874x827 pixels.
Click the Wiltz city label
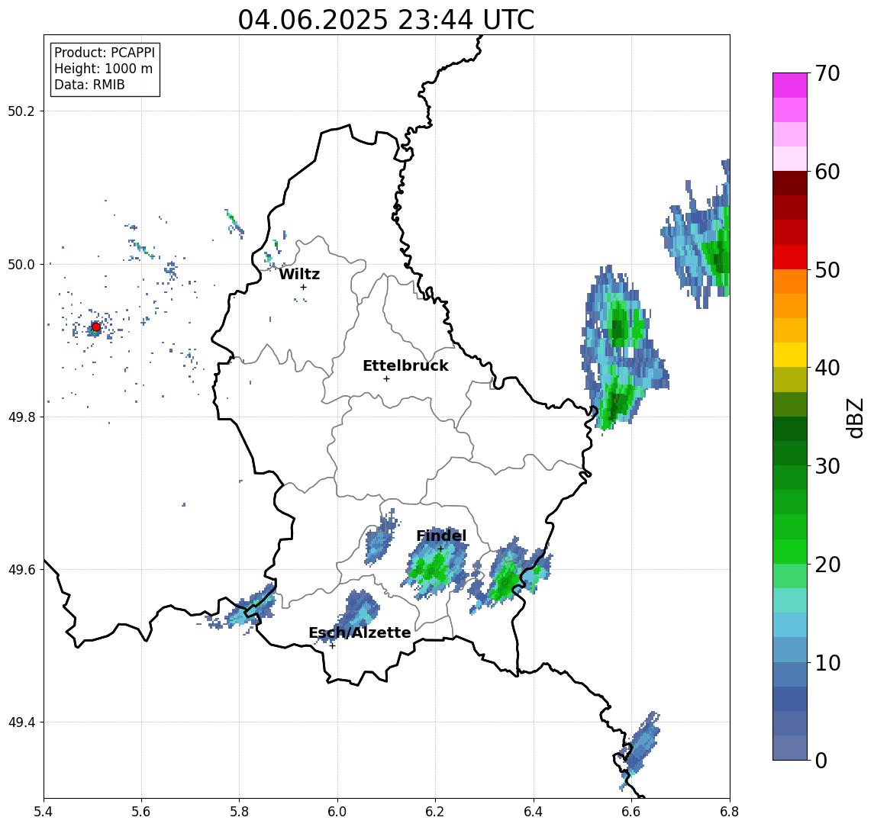point(299,274)
